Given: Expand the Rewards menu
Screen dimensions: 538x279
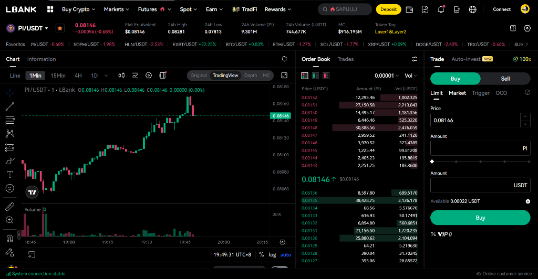Looking at the screenshot, I should pos(278,9).
